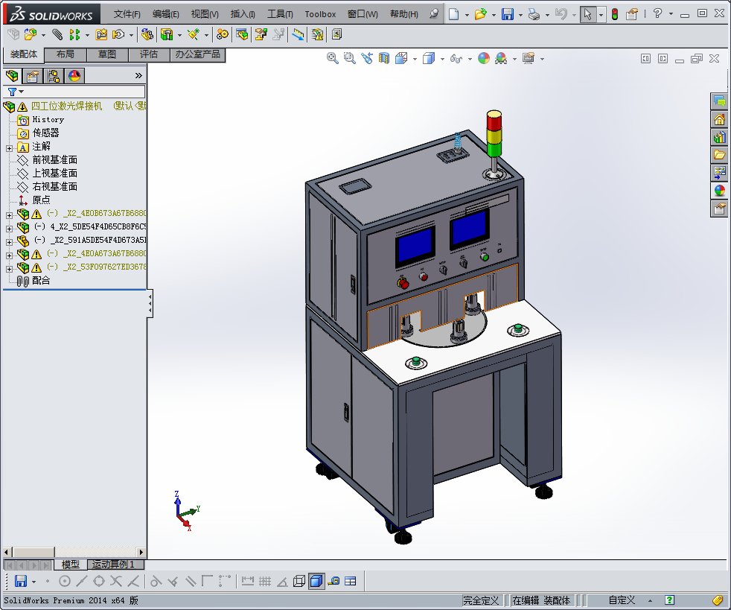Toggle the Select arrow cursor tool
Image resolution: width=731 pixels, height=610 pixels.
tap(588, 14)
